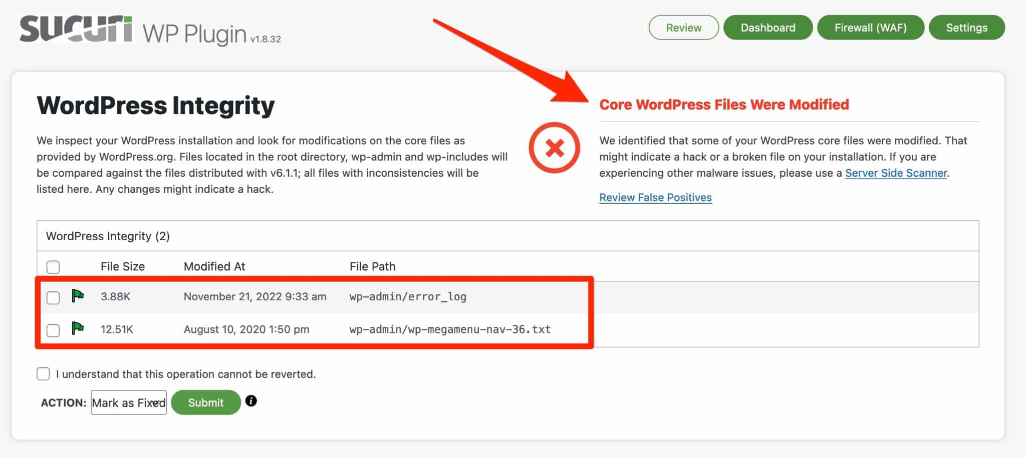The height and width of the screenshot is (458, 1026).
Task: Open the Settings tab
Action: click(x=967, y=28)
